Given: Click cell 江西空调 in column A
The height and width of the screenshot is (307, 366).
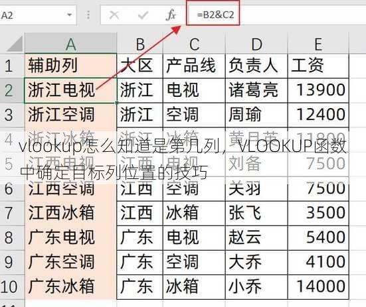Looking at the screenshot, I should 70,189.
